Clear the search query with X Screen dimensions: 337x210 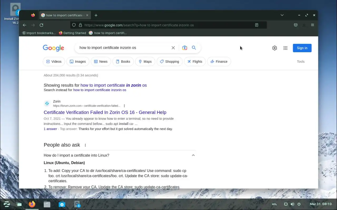pos(173,48)
